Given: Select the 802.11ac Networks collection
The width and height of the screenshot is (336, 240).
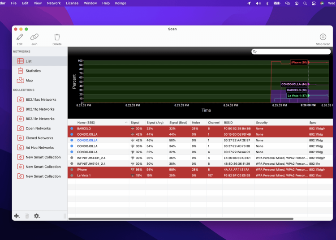Looking at the screenshot, I should (x=41, y=100).
